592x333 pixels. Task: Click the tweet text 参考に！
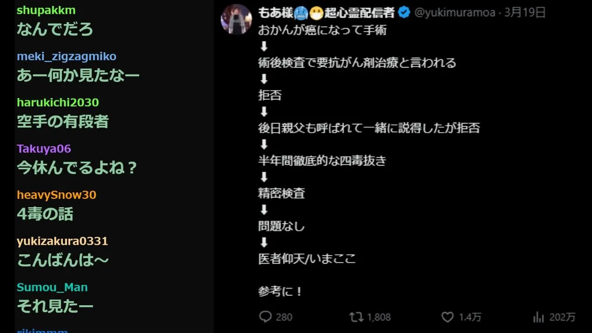[x=280, y=292]
